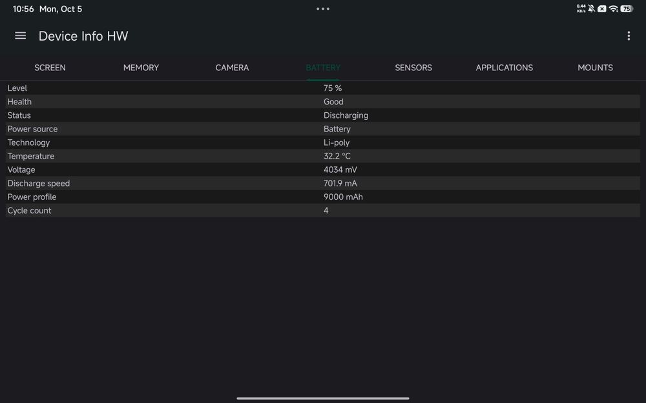Select the cycle count value 4

[x=326, y=210]
